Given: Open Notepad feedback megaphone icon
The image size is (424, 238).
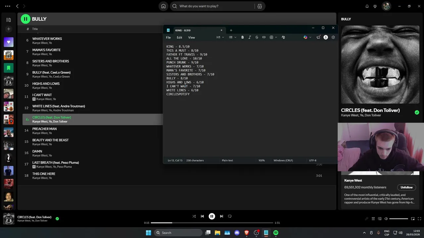Looking at the screenshot, I should tap(318, 37).
